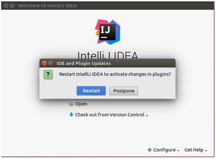Close the IDE and Plugin Updates dialog
Viewport: 216px width, 159px height.
click(44, 63)
